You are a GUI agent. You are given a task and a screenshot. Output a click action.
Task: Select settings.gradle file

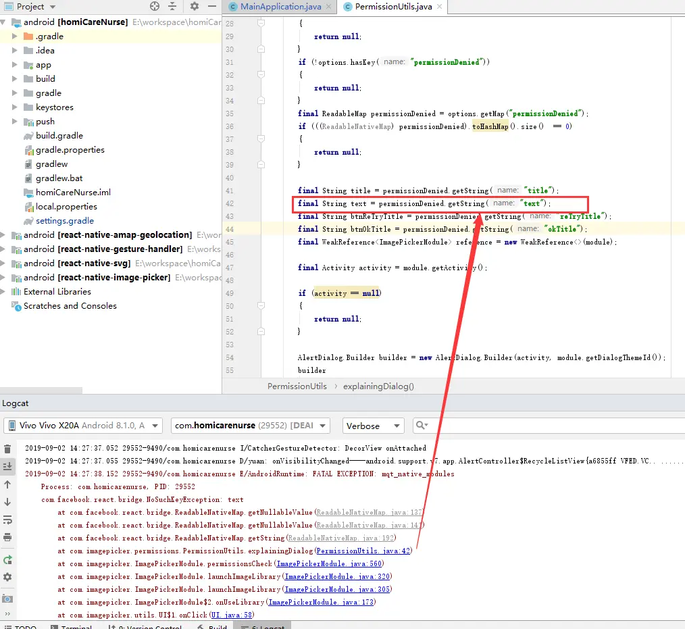(65, 220)
